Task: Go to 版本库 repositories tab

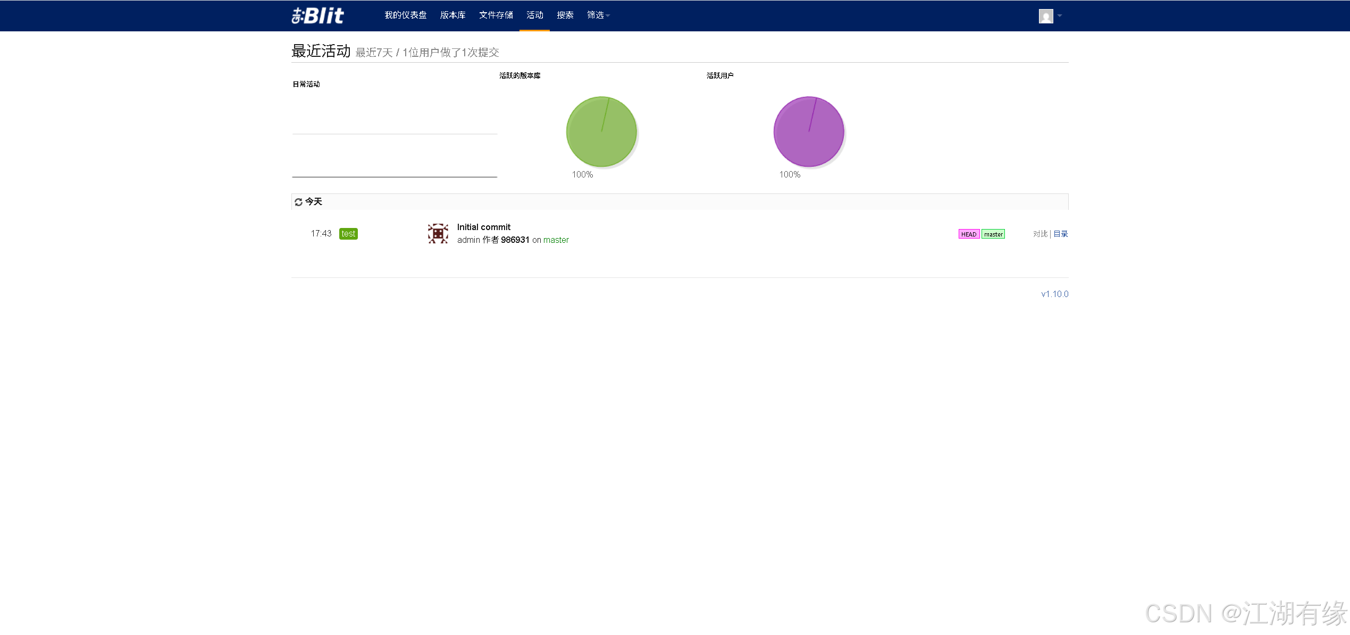Action: [x=452, y=15]
